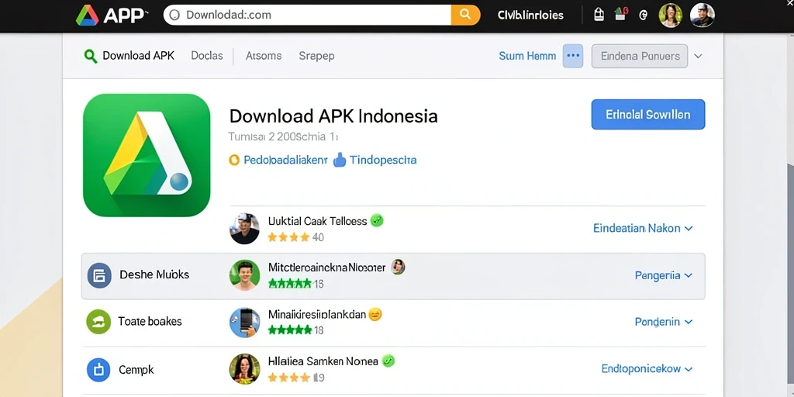794x397 pixels.
Task: Open the capped man's profile avatar in header
Action: tap(703, 16)
